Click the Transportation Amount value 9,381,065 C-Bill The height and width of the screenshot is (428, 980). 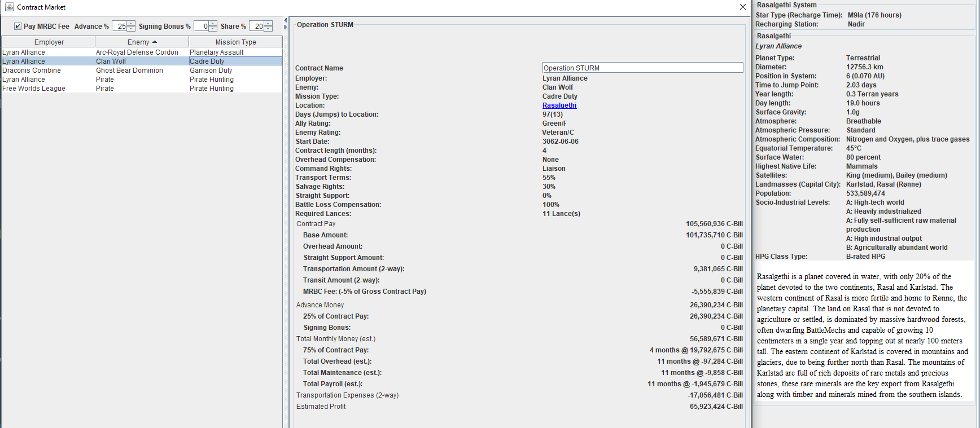point(718,269)
